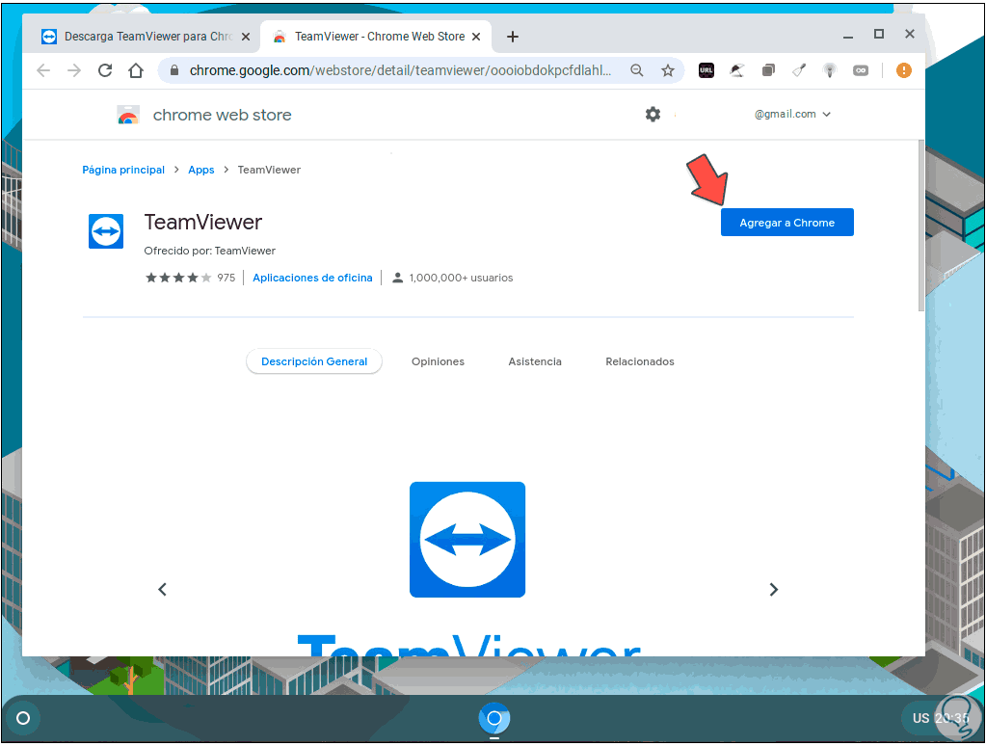
Task: Click Agregar a Chrome button
Action: [x=786, y=222]
